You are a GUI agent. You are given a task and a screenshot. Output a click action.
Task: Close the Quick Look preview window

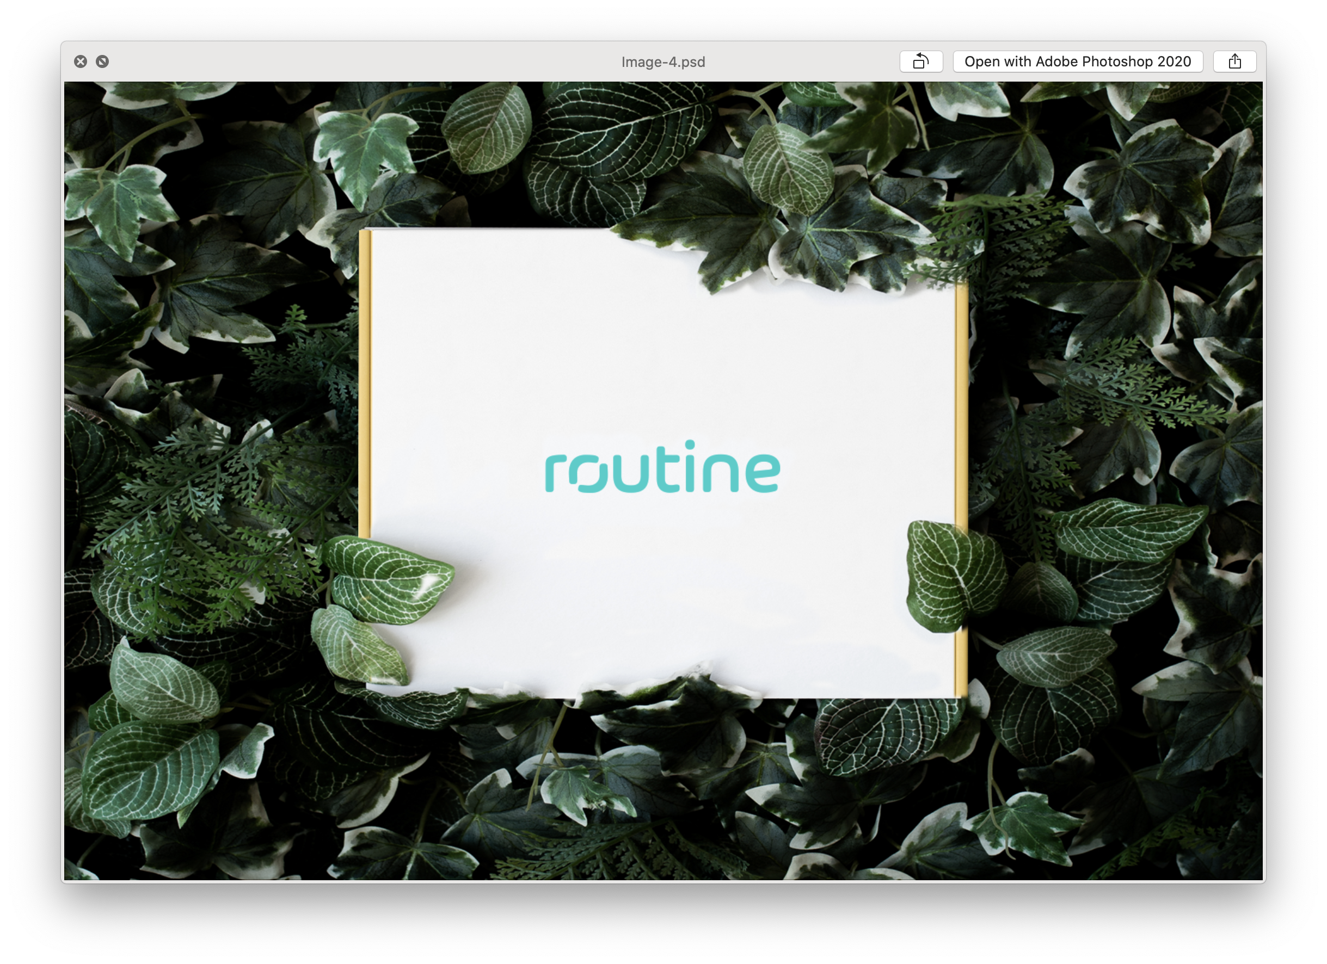click(81, 61)
